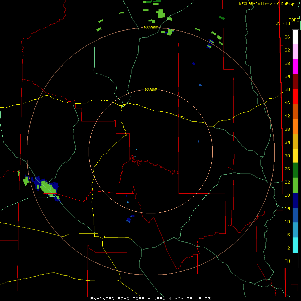Click the "TOPS" legend title
Image resolution: width=301 pixels, height=301 pixels.
coord(294,20)
